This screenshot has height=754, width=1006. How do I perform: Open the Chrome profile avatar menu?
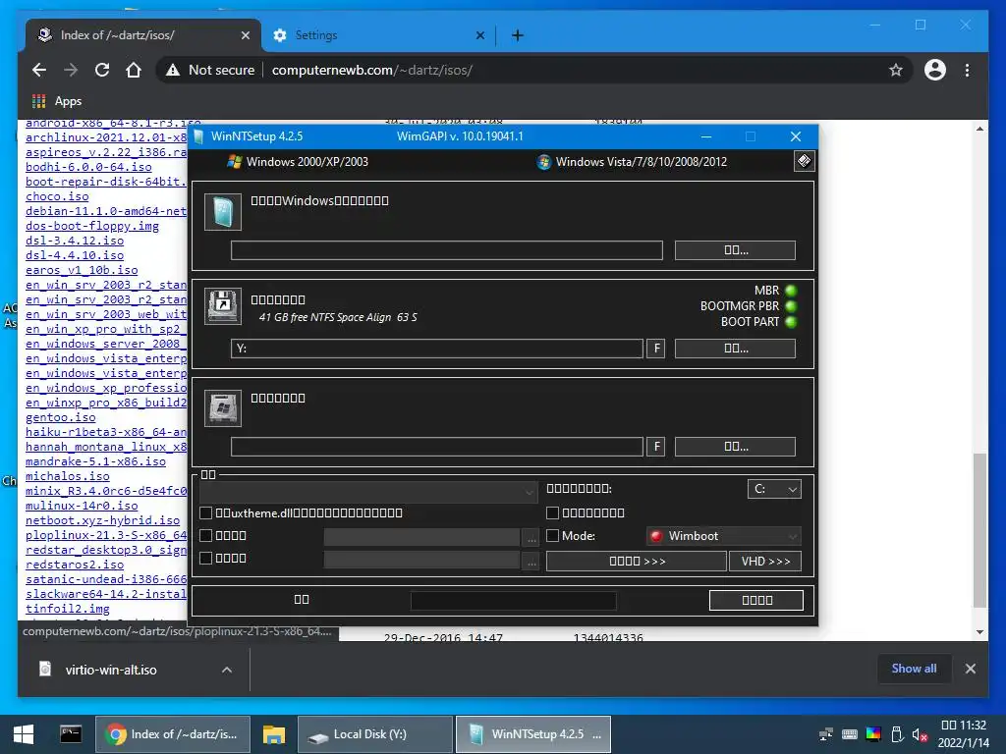pyautogui.click(x=935, y=70)
